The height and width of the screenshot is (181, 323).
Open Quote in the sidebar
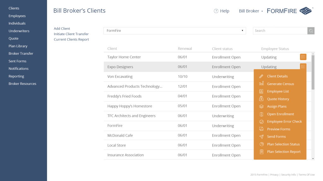click(x=13, y=38)
